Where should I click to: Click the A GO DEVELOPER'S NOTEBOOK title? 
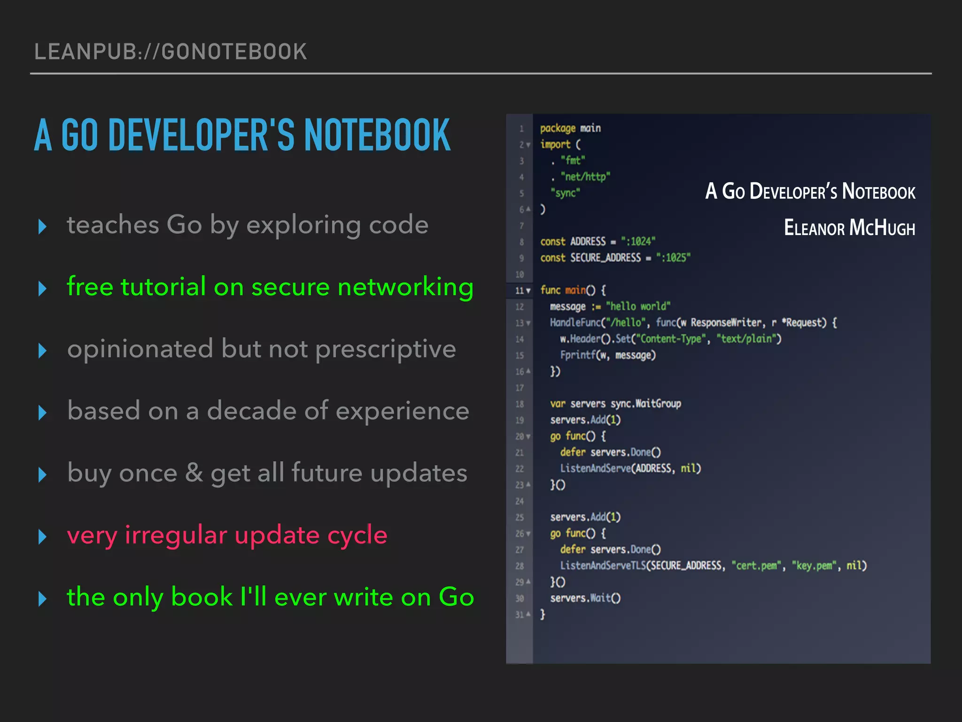[x=242, y=135]
